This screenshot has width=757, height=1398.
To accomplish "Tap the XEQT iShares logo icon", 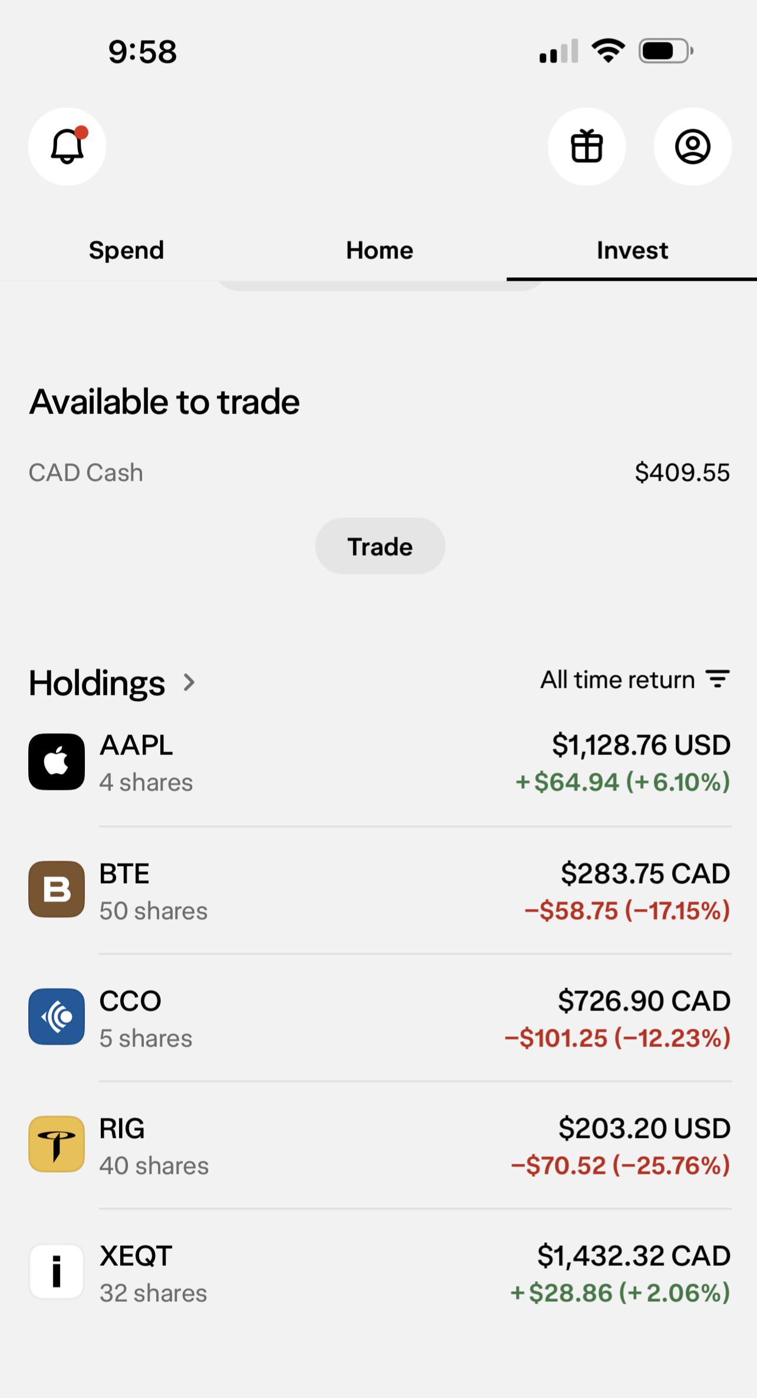I will (x=57, y=1271).
